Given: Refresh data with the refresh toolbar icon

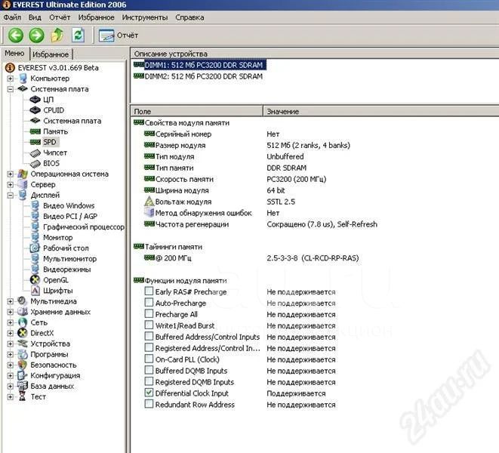Looking at the screenshot, I should click(78, 35).
